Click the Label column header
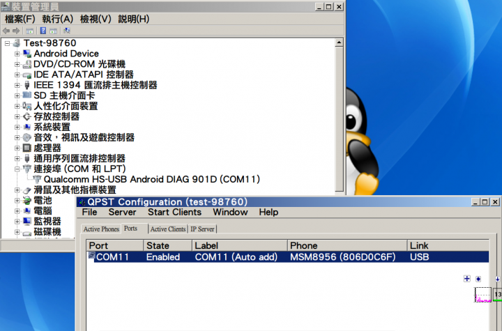The width and height of the screenshot is (502, 331). [x=240, y=245]
